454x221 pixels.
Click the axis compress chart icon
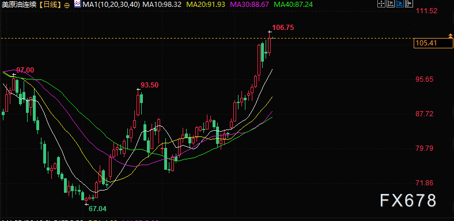pos(391,3)
